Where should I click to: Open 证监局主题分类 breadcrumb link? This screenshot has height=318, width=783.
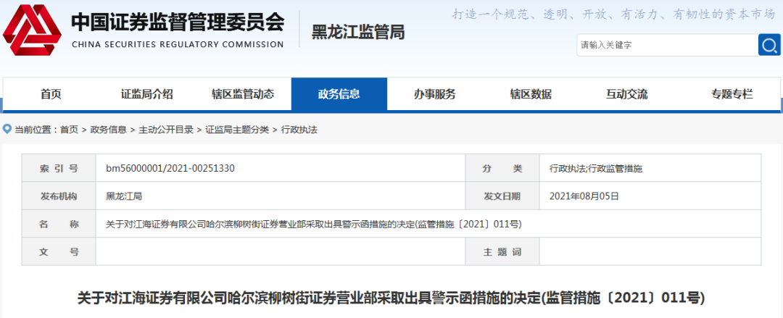tap(237, 130)
